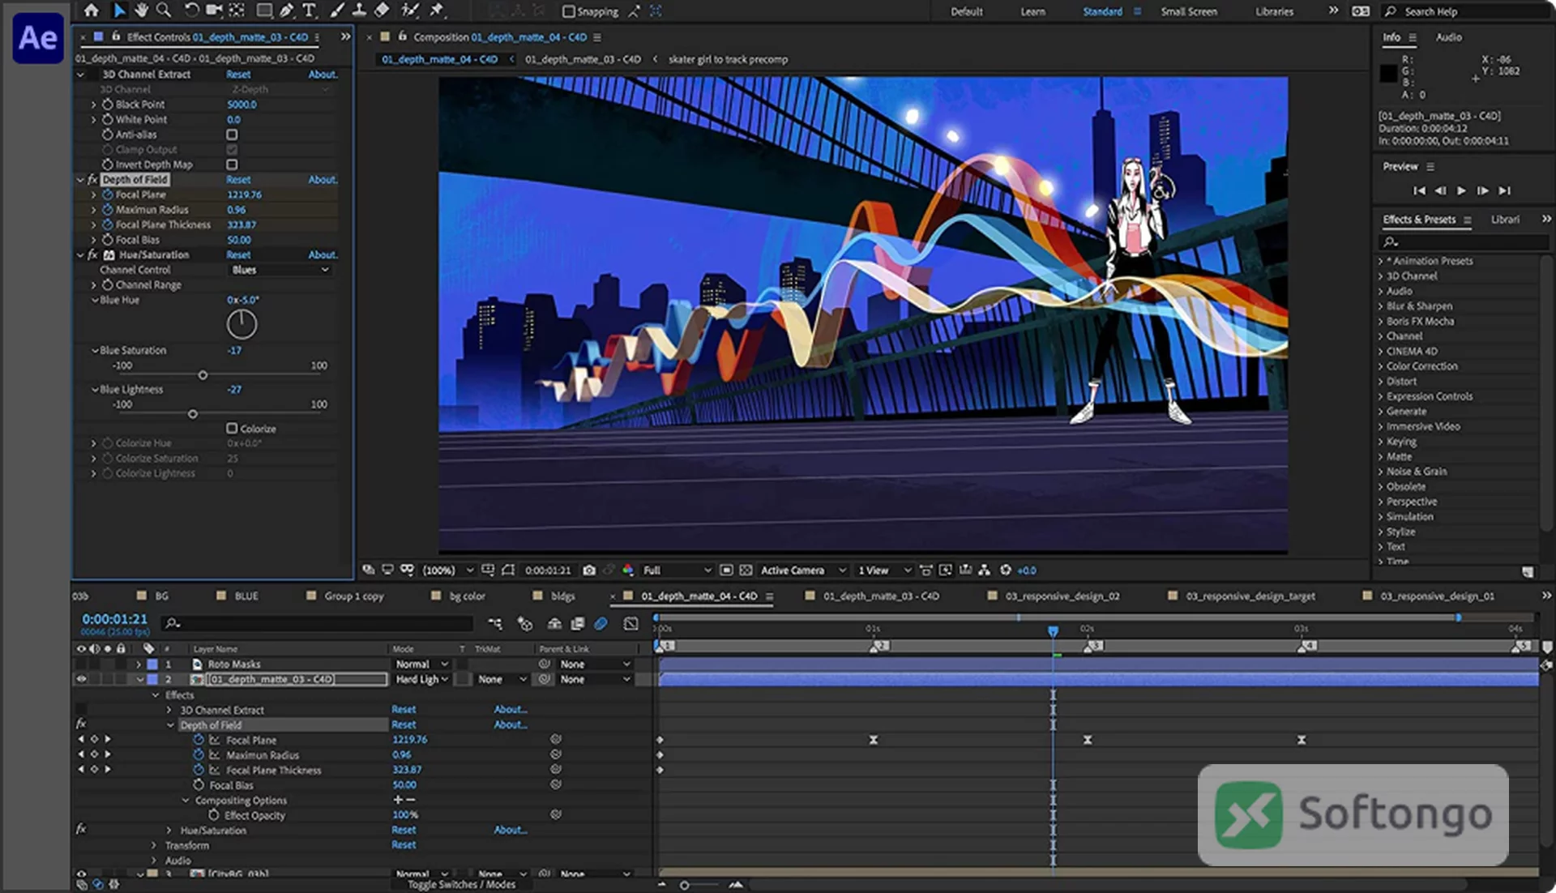This screenshot has width=1556, height=893.
Task: Select the Home icon in the toolbar
Action: click(92, 11)
